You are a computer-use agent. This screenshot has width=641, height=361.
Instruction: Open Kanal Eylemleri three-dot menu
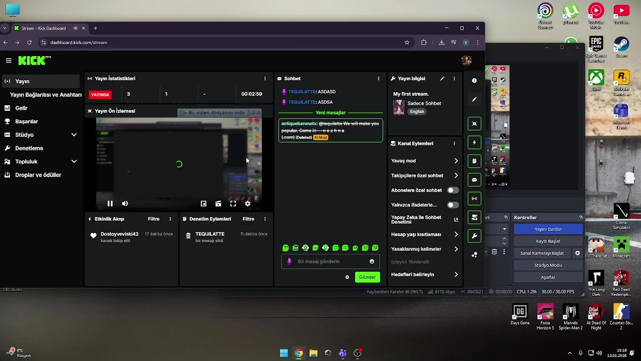click(454, 143)
